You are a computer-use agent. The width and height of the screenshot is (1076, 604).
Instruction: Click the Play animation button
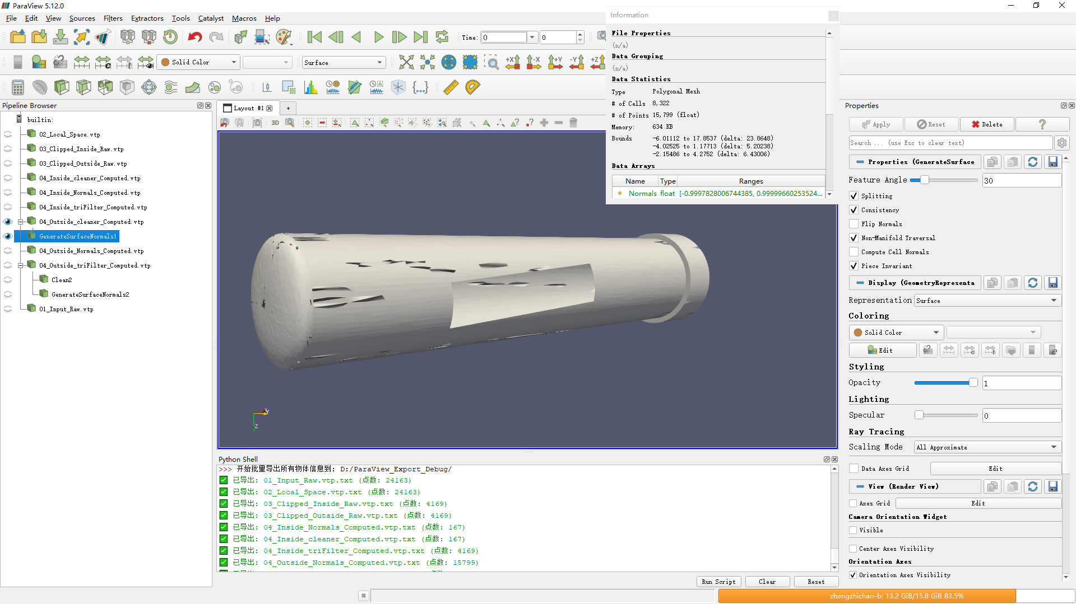click(x=378, y=38)
